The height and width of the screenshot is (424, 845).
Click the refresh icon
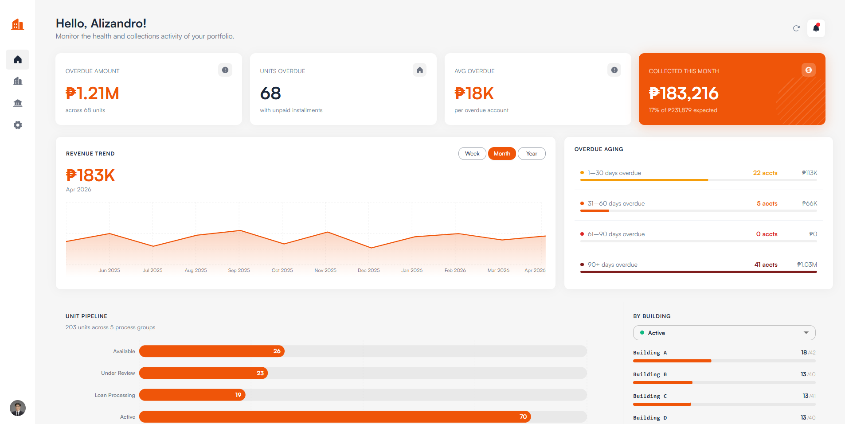pyautogui.click(x=796, y=28)
